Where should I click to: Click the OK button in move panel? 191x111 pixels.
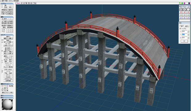pos(184,41)
